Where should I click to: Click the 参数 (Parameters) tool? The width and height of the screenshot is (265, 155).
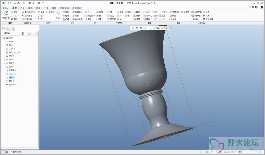[x=195, y=19]
